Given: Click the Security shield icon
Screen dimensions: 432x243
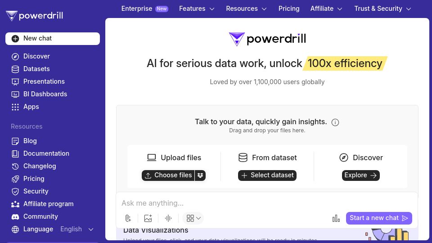Looking at the screenshot, I should click(15, 192).
